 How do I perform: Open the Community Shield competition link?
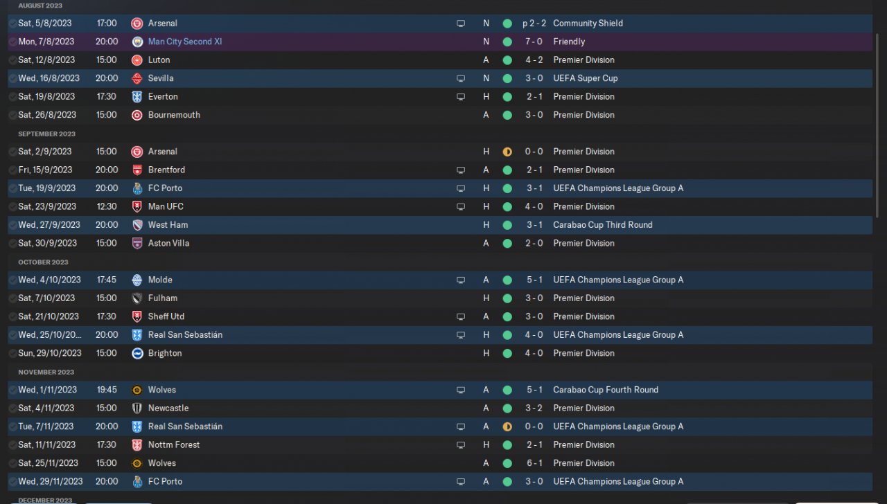tap(588, 24)
